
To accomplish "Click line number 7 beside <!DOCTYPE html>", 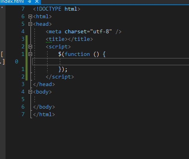I will click(x=23, y=9).
